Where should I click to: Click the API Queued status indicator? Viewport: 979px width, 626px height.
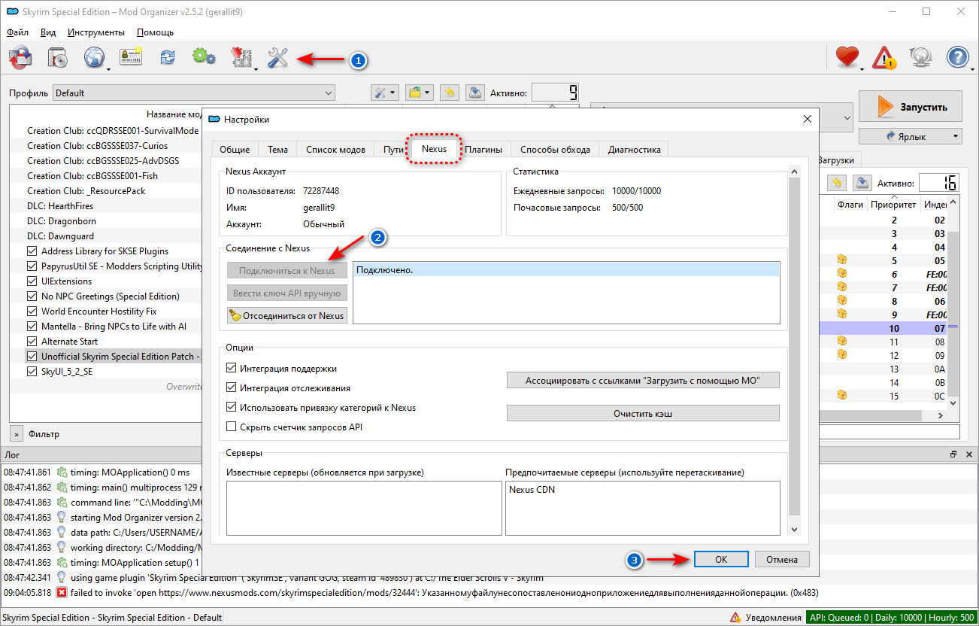[x=890, y=618]
